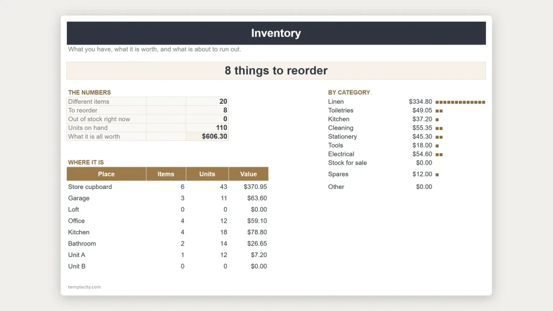The height and width of the screenshot is (311, 553).
Task: Click the Stock for sale category label
Action: pyautogui.click(x=347, y=163)
